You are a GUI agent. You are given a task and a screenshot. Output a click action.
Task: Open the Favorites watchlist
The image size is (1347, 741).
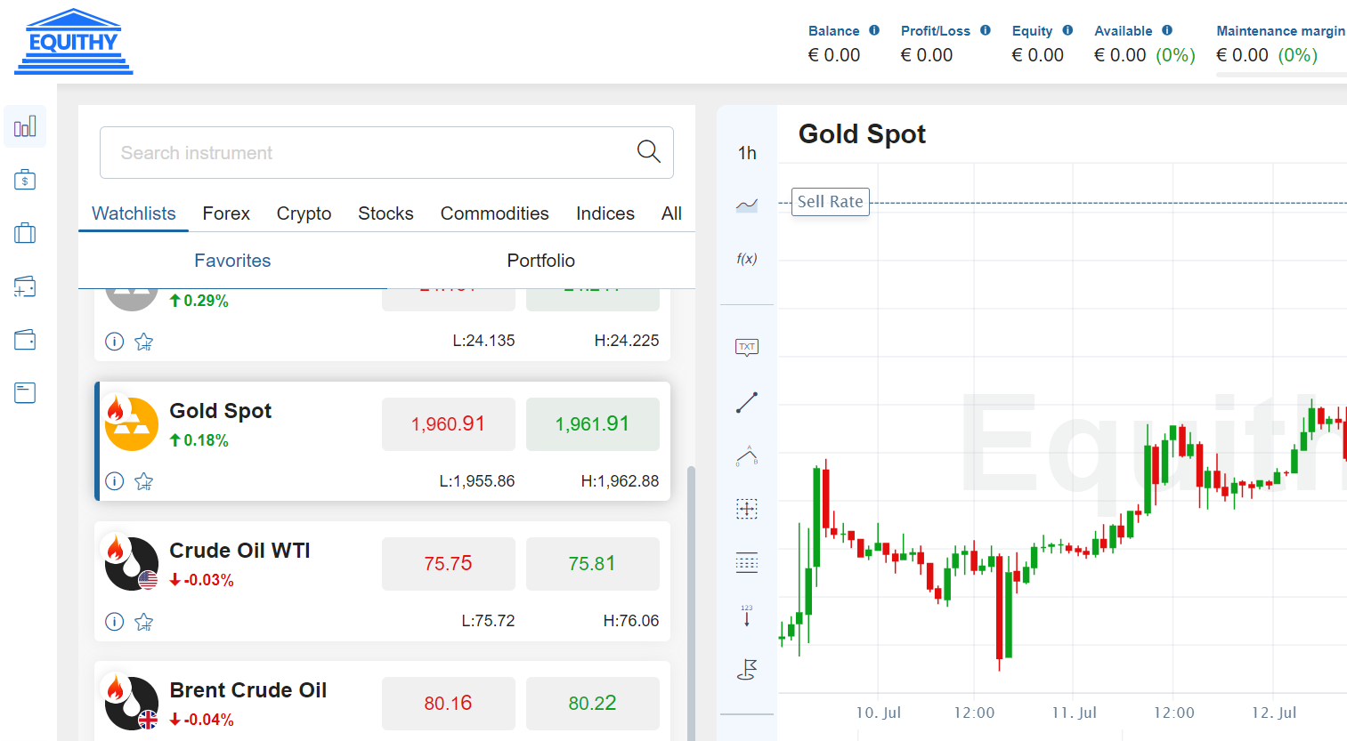[x=232, y=261]
